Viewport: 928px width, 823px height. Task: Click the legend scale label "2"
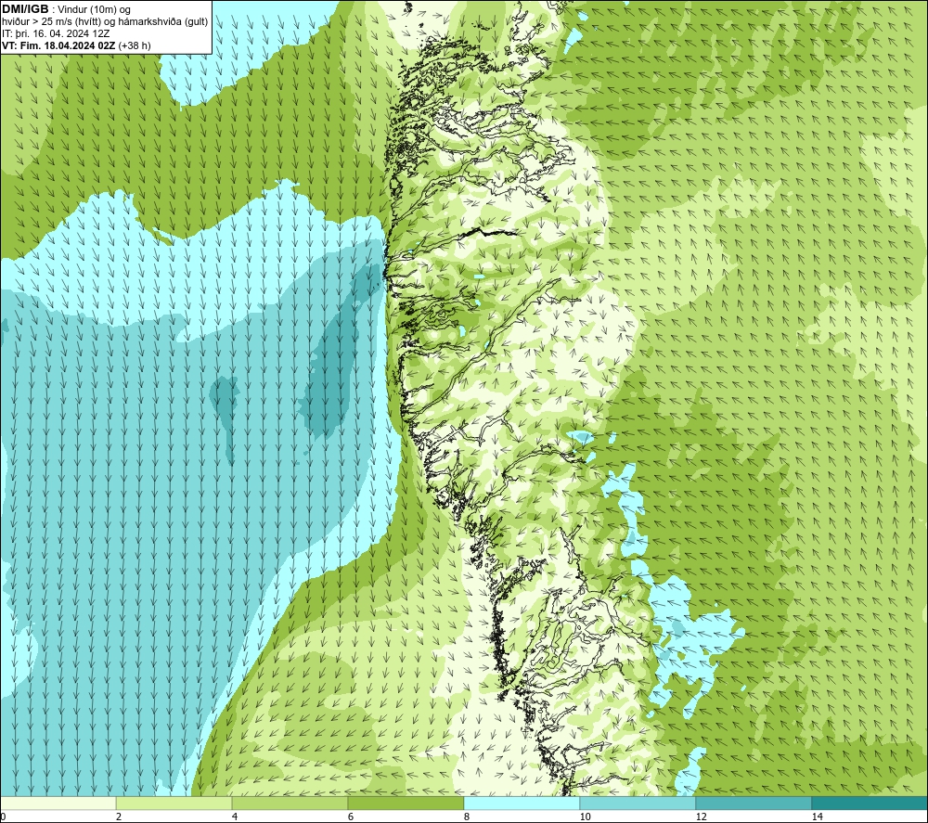(119, 817)
